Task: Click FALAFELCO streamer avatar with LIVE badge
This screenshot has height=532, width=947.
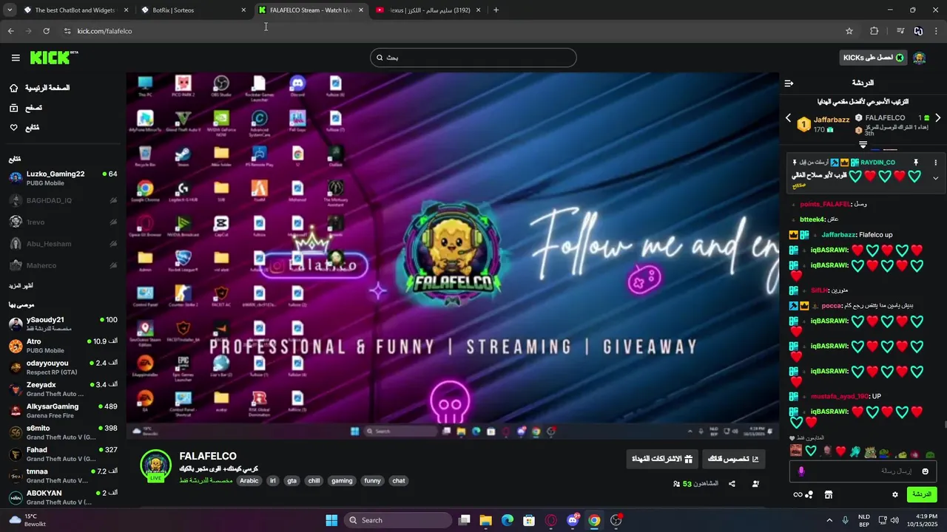Action: pos(155,465)
